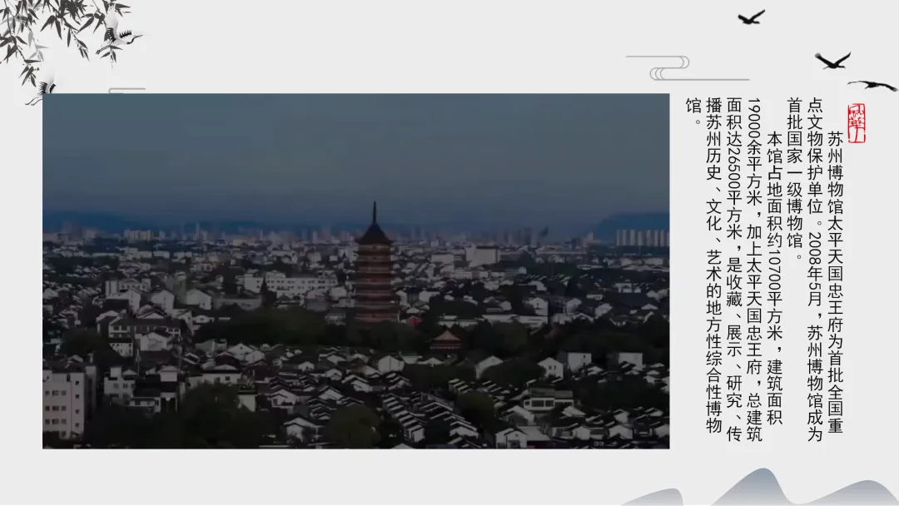Viewport: 899px width, 506px height.
Task: Click text column starting '本馆占地面积约10700平方米'
Action: 775,279
